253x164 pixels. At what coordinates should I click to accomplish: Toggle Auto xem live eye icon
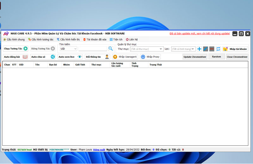click(x=80, y=57)
